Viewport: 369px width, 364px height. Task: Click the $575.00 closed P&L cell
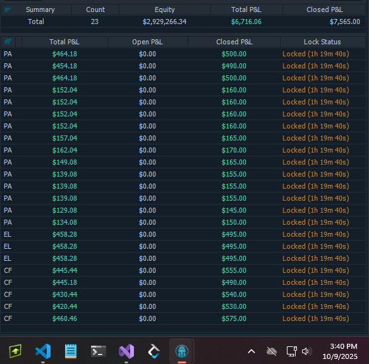pos(234,318)
